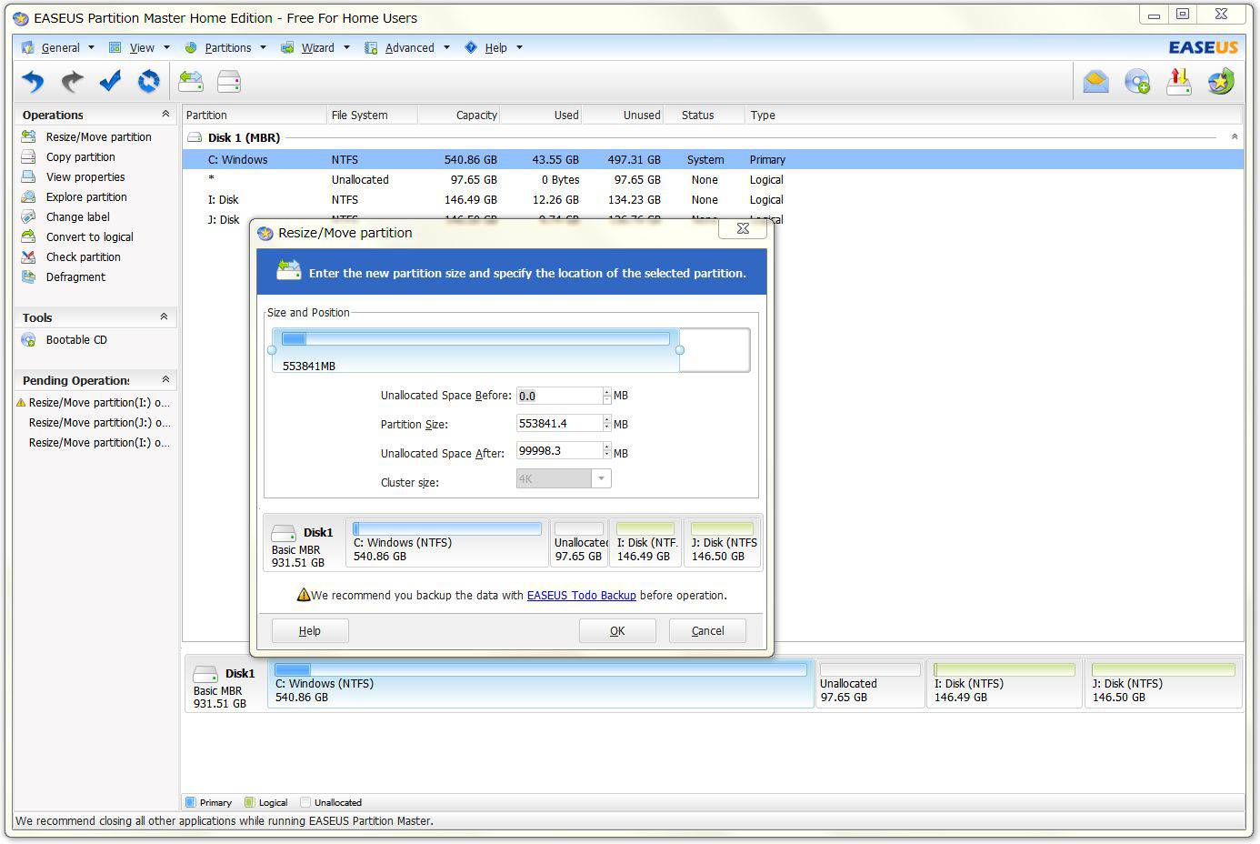Collapse the Disk 1 (MBR) group
This screenshot has width=1260, height=844.
click(x=1234, y=137)
